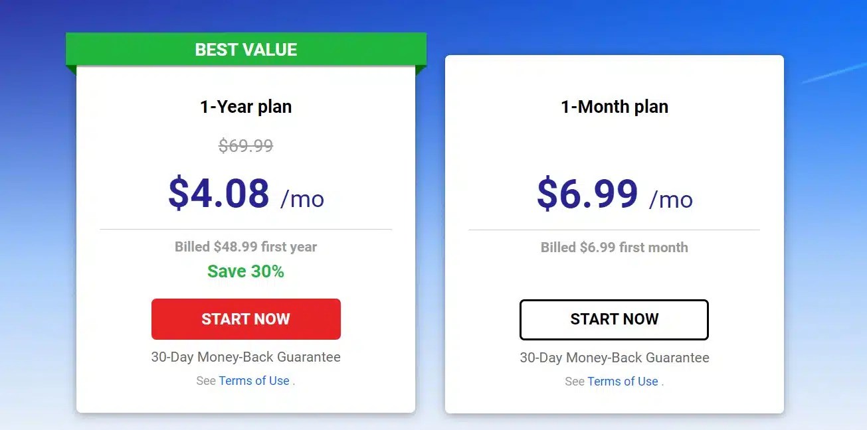Click the red START NOW button
867x430 pixels.
point(245,319)
